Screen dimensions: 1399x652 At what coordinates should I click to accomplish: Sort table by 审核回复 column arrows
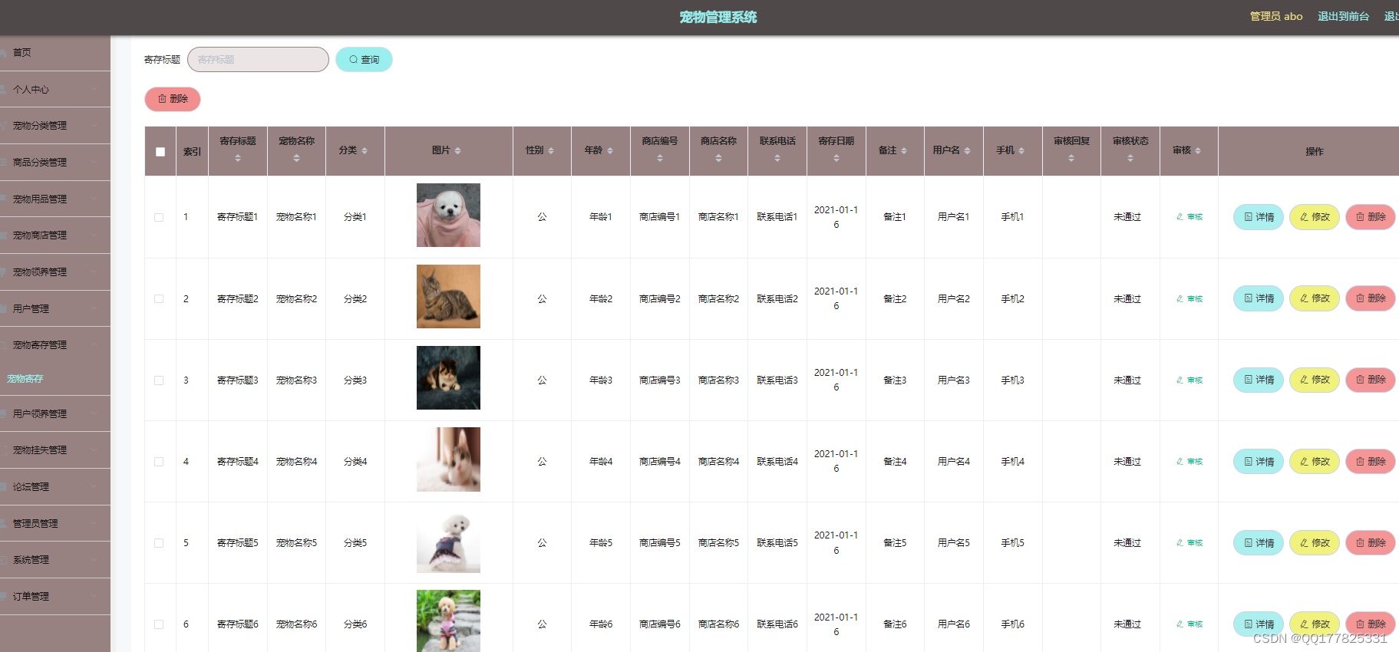(x=1071, y=158)
